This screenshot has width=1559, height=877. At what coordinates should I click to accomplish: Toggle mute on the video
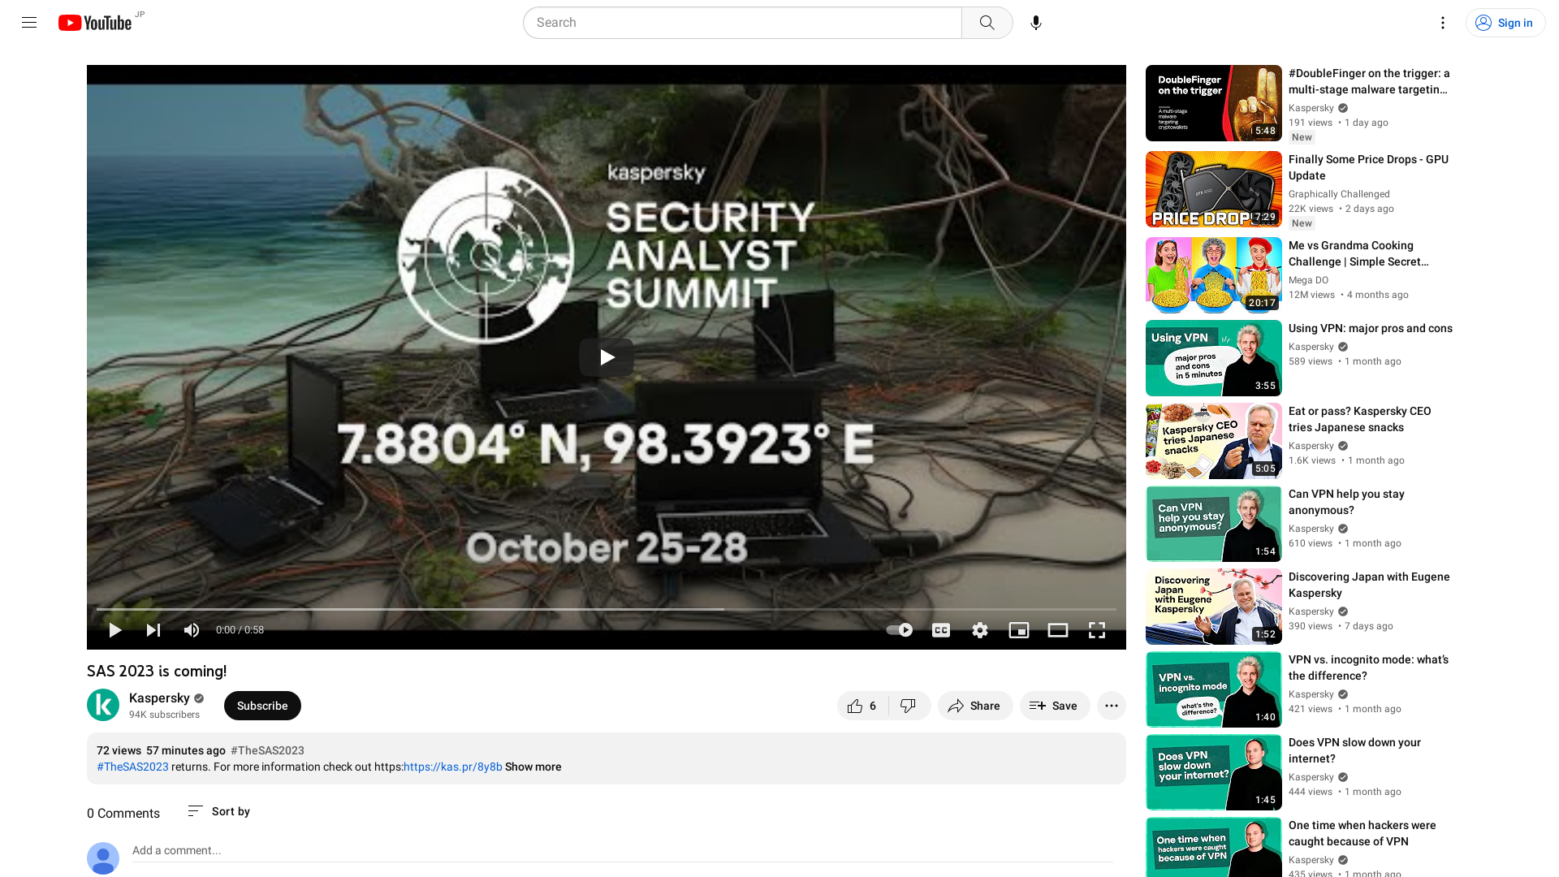(191, 629)
